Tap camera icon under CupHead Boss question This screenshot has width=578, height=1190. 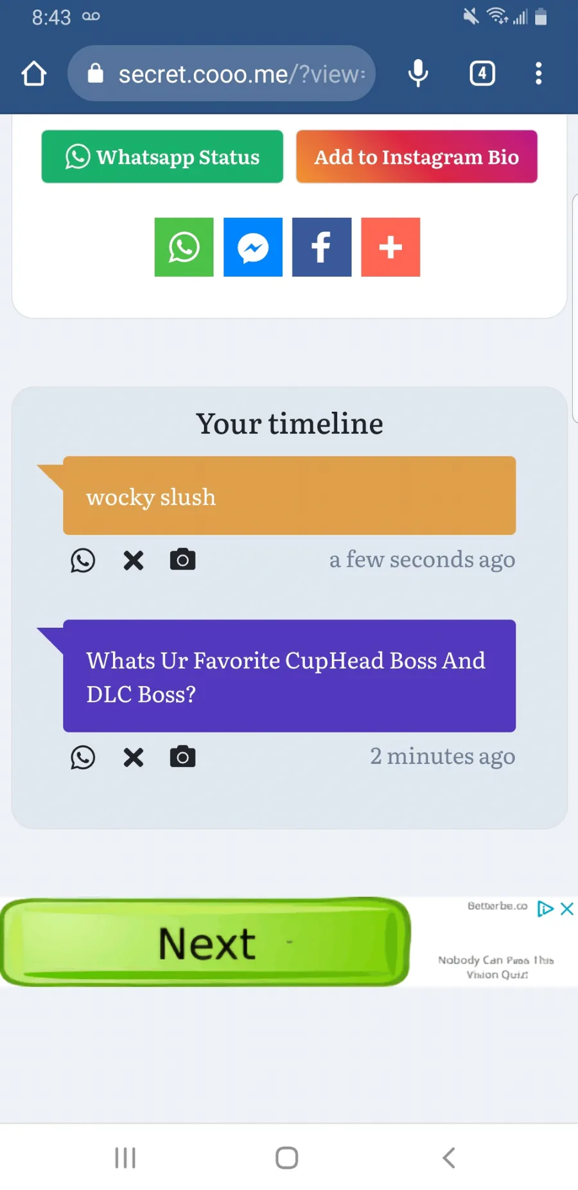(182, 757)
